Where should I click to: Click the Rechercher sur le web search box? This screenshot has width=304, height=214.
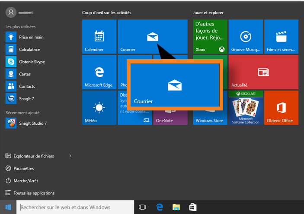point(75,207)
